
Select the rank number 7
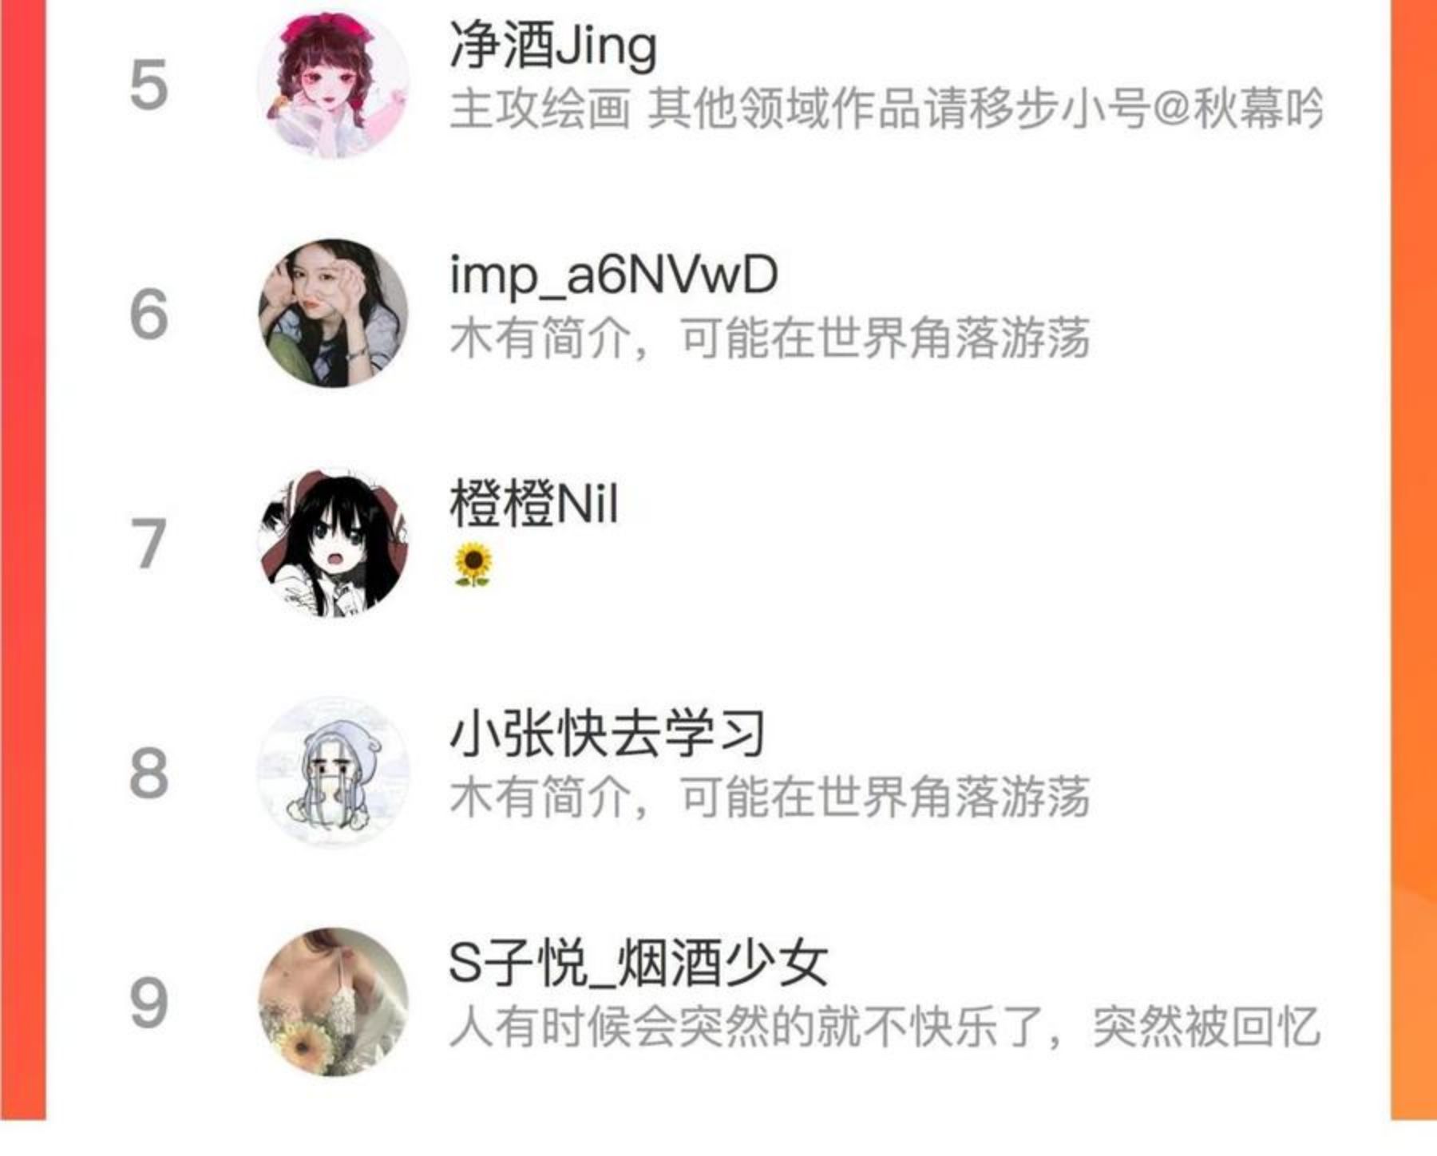pos(148,544)
